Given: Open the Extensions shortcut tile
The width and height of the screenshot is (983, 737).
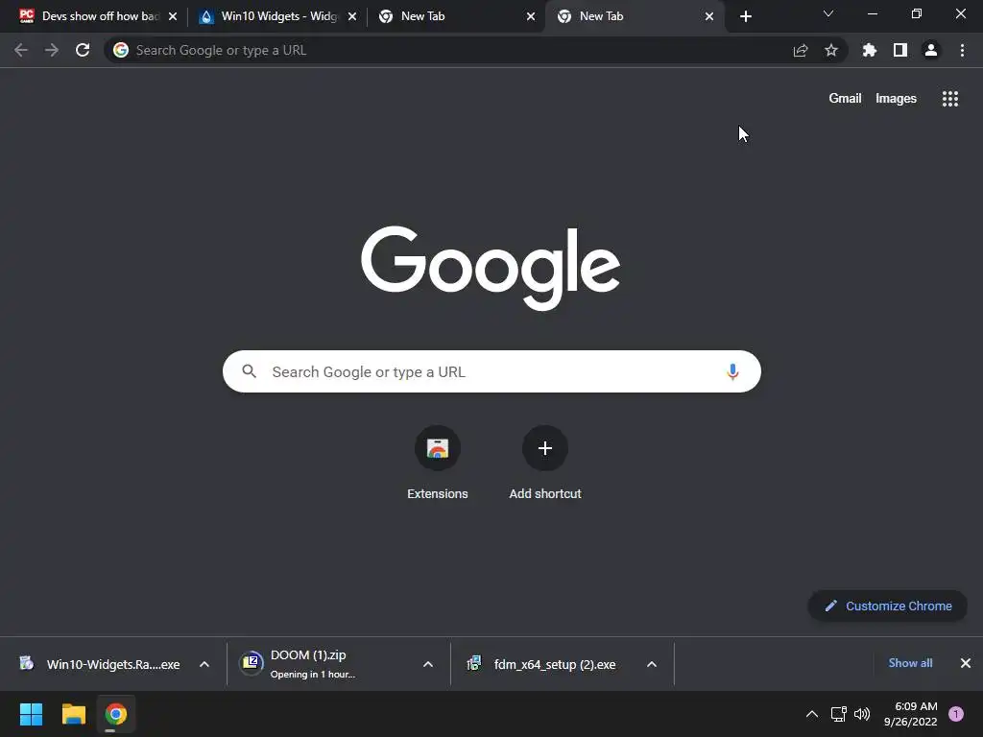Looking at the screenshot, I should pos(438,464).
